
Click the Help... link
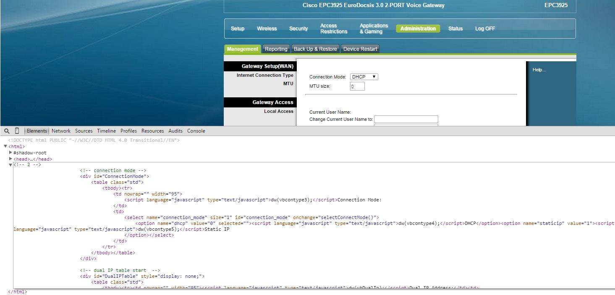[x=539, y=70]
